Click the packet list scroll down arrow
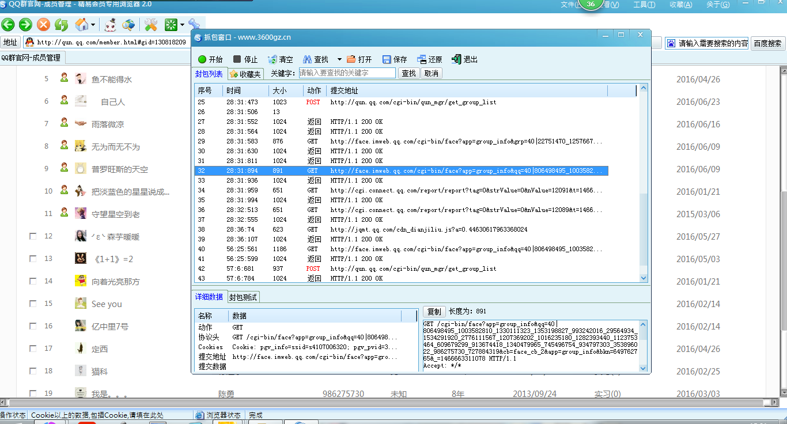Screen dimensions: 787x424 click(x=644, y=278)
